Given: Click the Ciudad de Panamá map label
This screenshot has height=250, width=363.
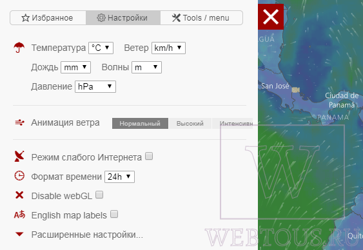Looking at the screenshot, I should coord(342,100).
